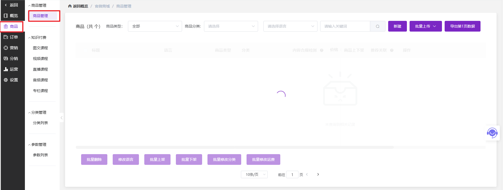Click the help icon beside 推荐关联
Viewport: 503px width, 190px height.
coord(392,50)
